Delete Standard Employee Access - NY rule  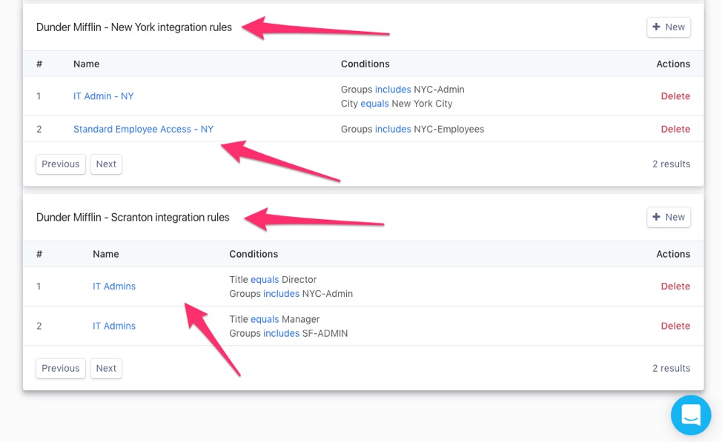pos(675,130)
